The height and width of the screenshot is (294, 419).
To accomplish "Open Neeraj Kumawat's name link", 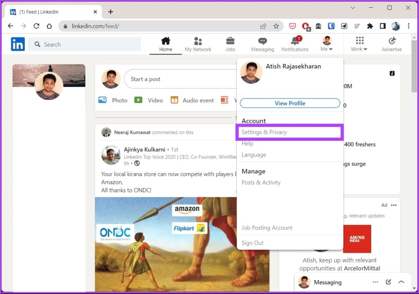I will click(132, 132).
